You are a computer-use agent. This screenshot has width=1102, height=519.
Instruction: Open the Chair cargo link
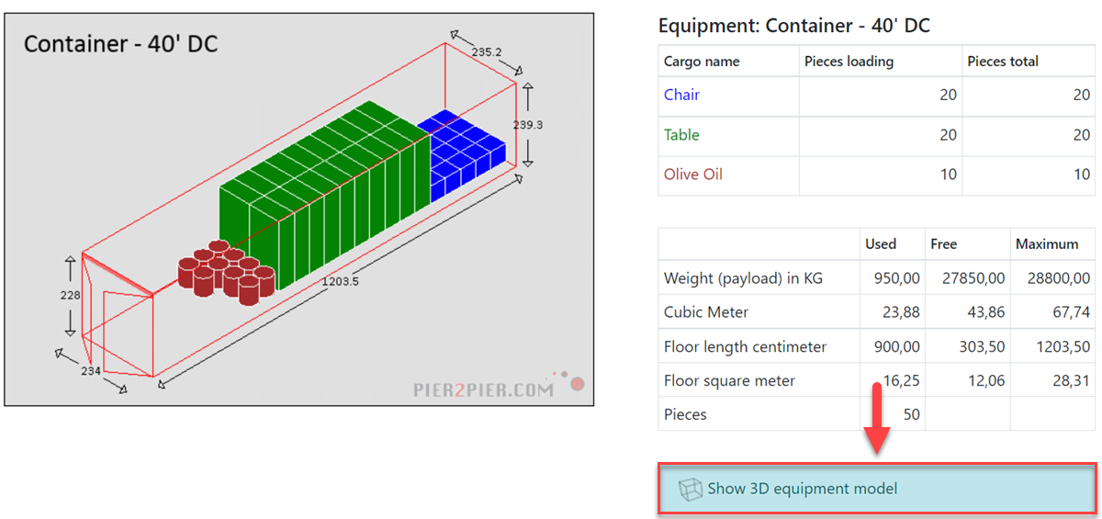click(681, 95)
